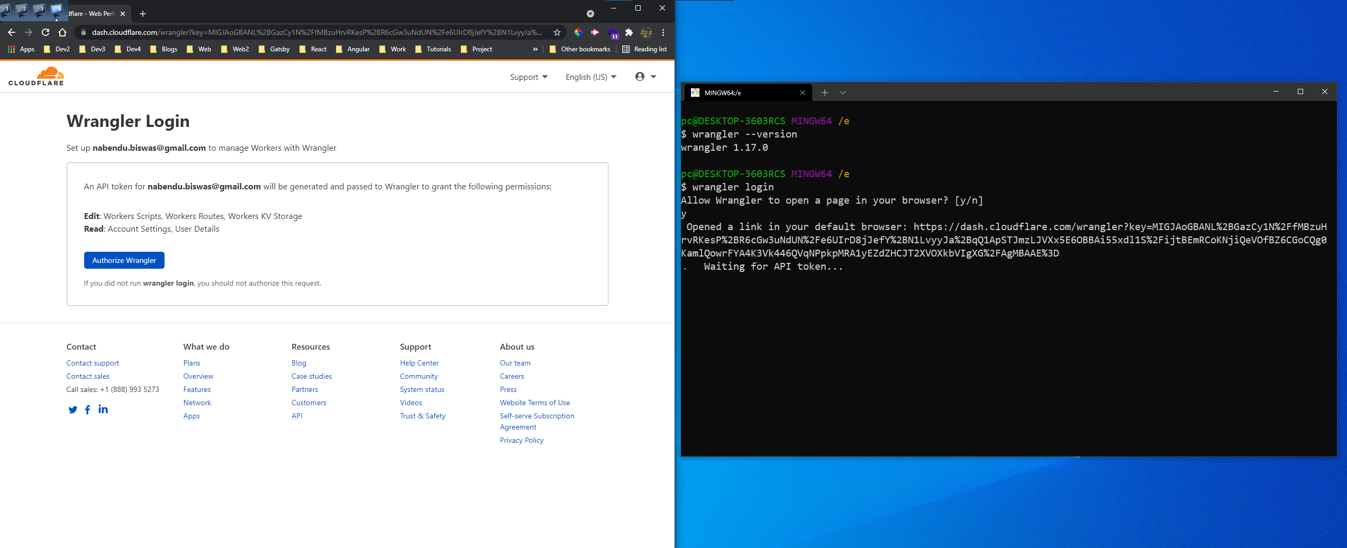Open terminal new-profile dropdown chevron

pos(843,93)
